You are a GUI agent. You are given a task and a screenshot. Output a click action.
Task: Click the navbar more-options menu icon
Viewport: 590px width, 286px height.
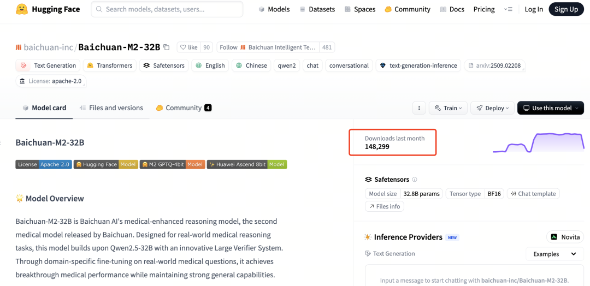(509, 9)
